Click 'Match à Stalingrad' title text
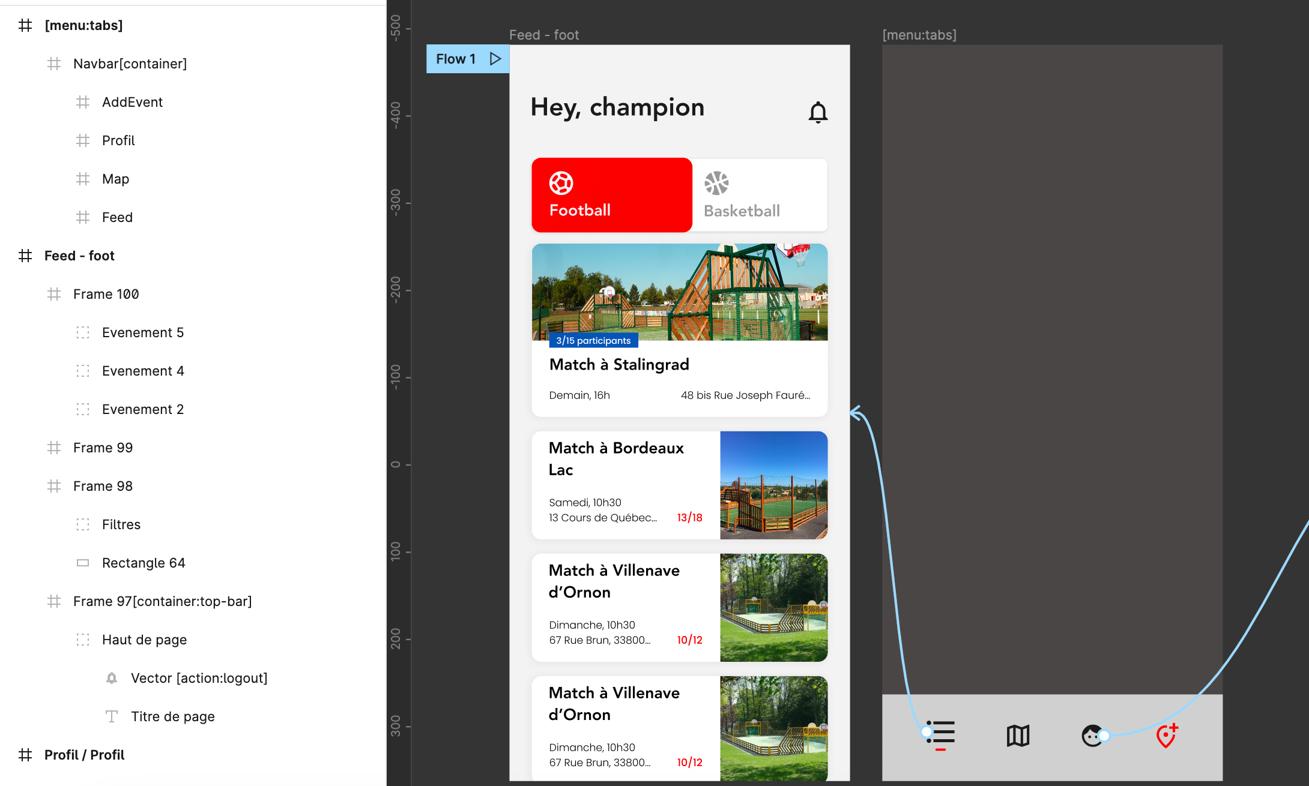The height and width of the screenshot is (786, 1309). pos(619,364)
